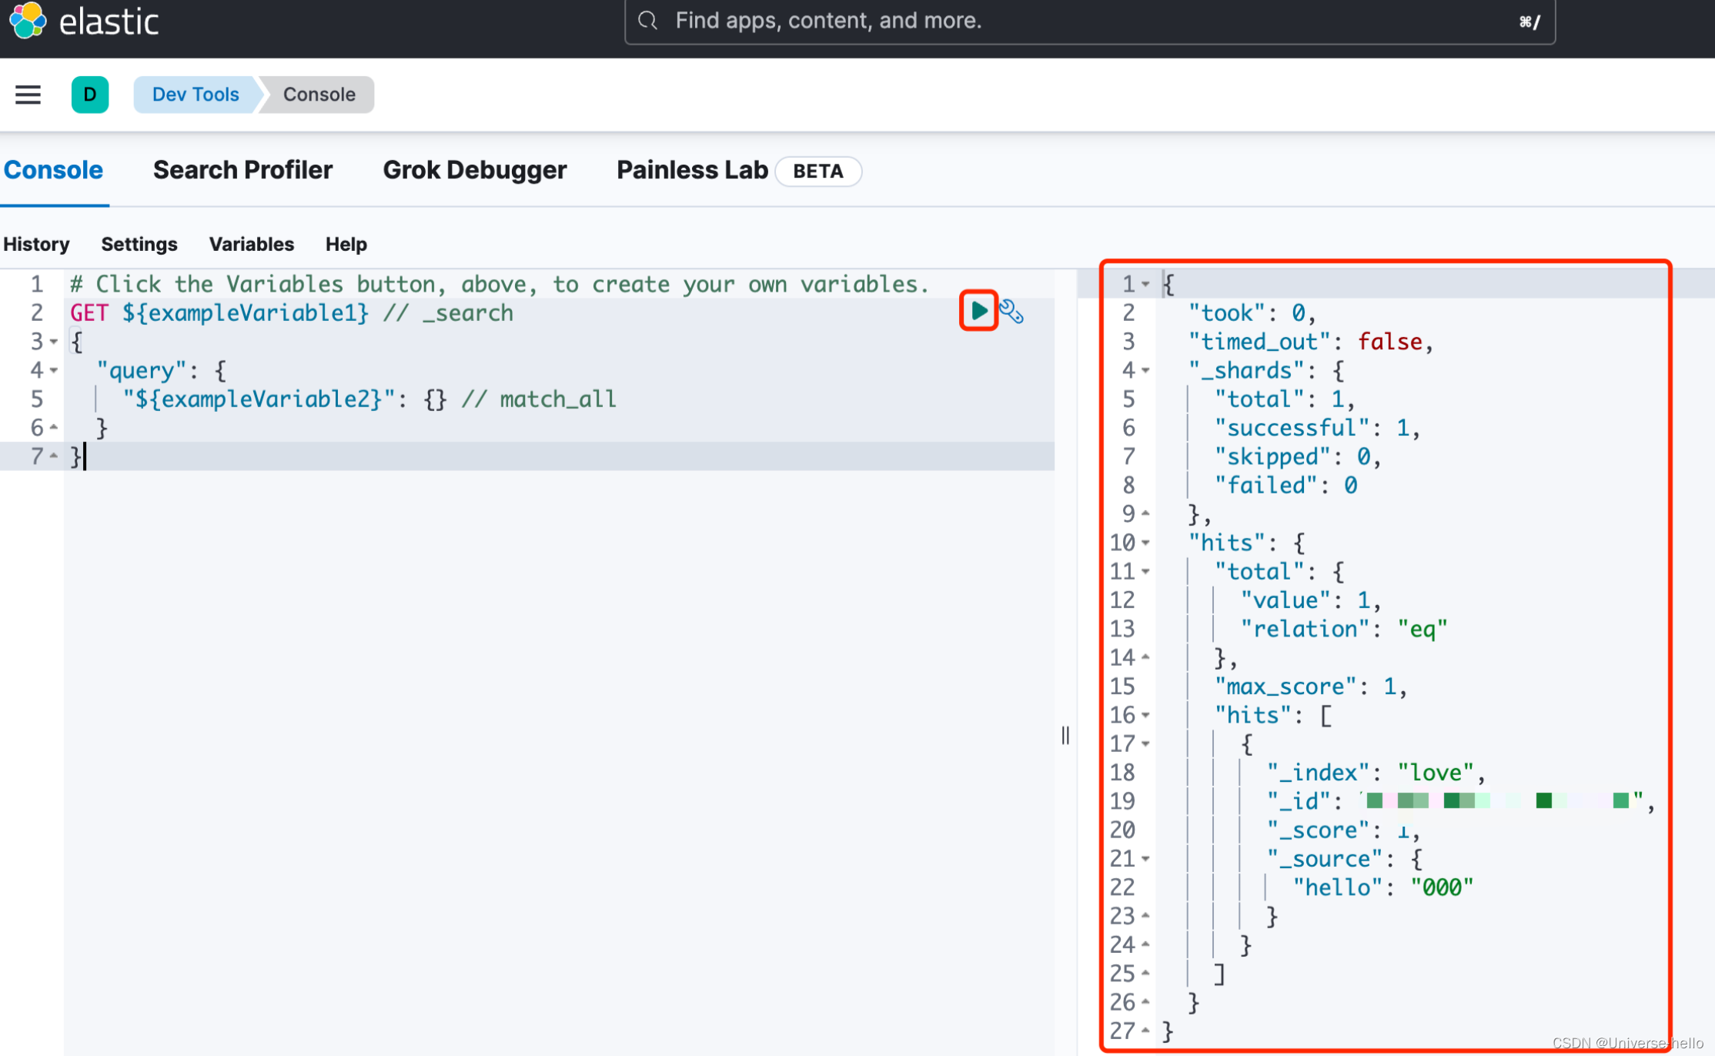Select the "D" space avatar
Screen dimensions: 1715x1056
(90, 94)
